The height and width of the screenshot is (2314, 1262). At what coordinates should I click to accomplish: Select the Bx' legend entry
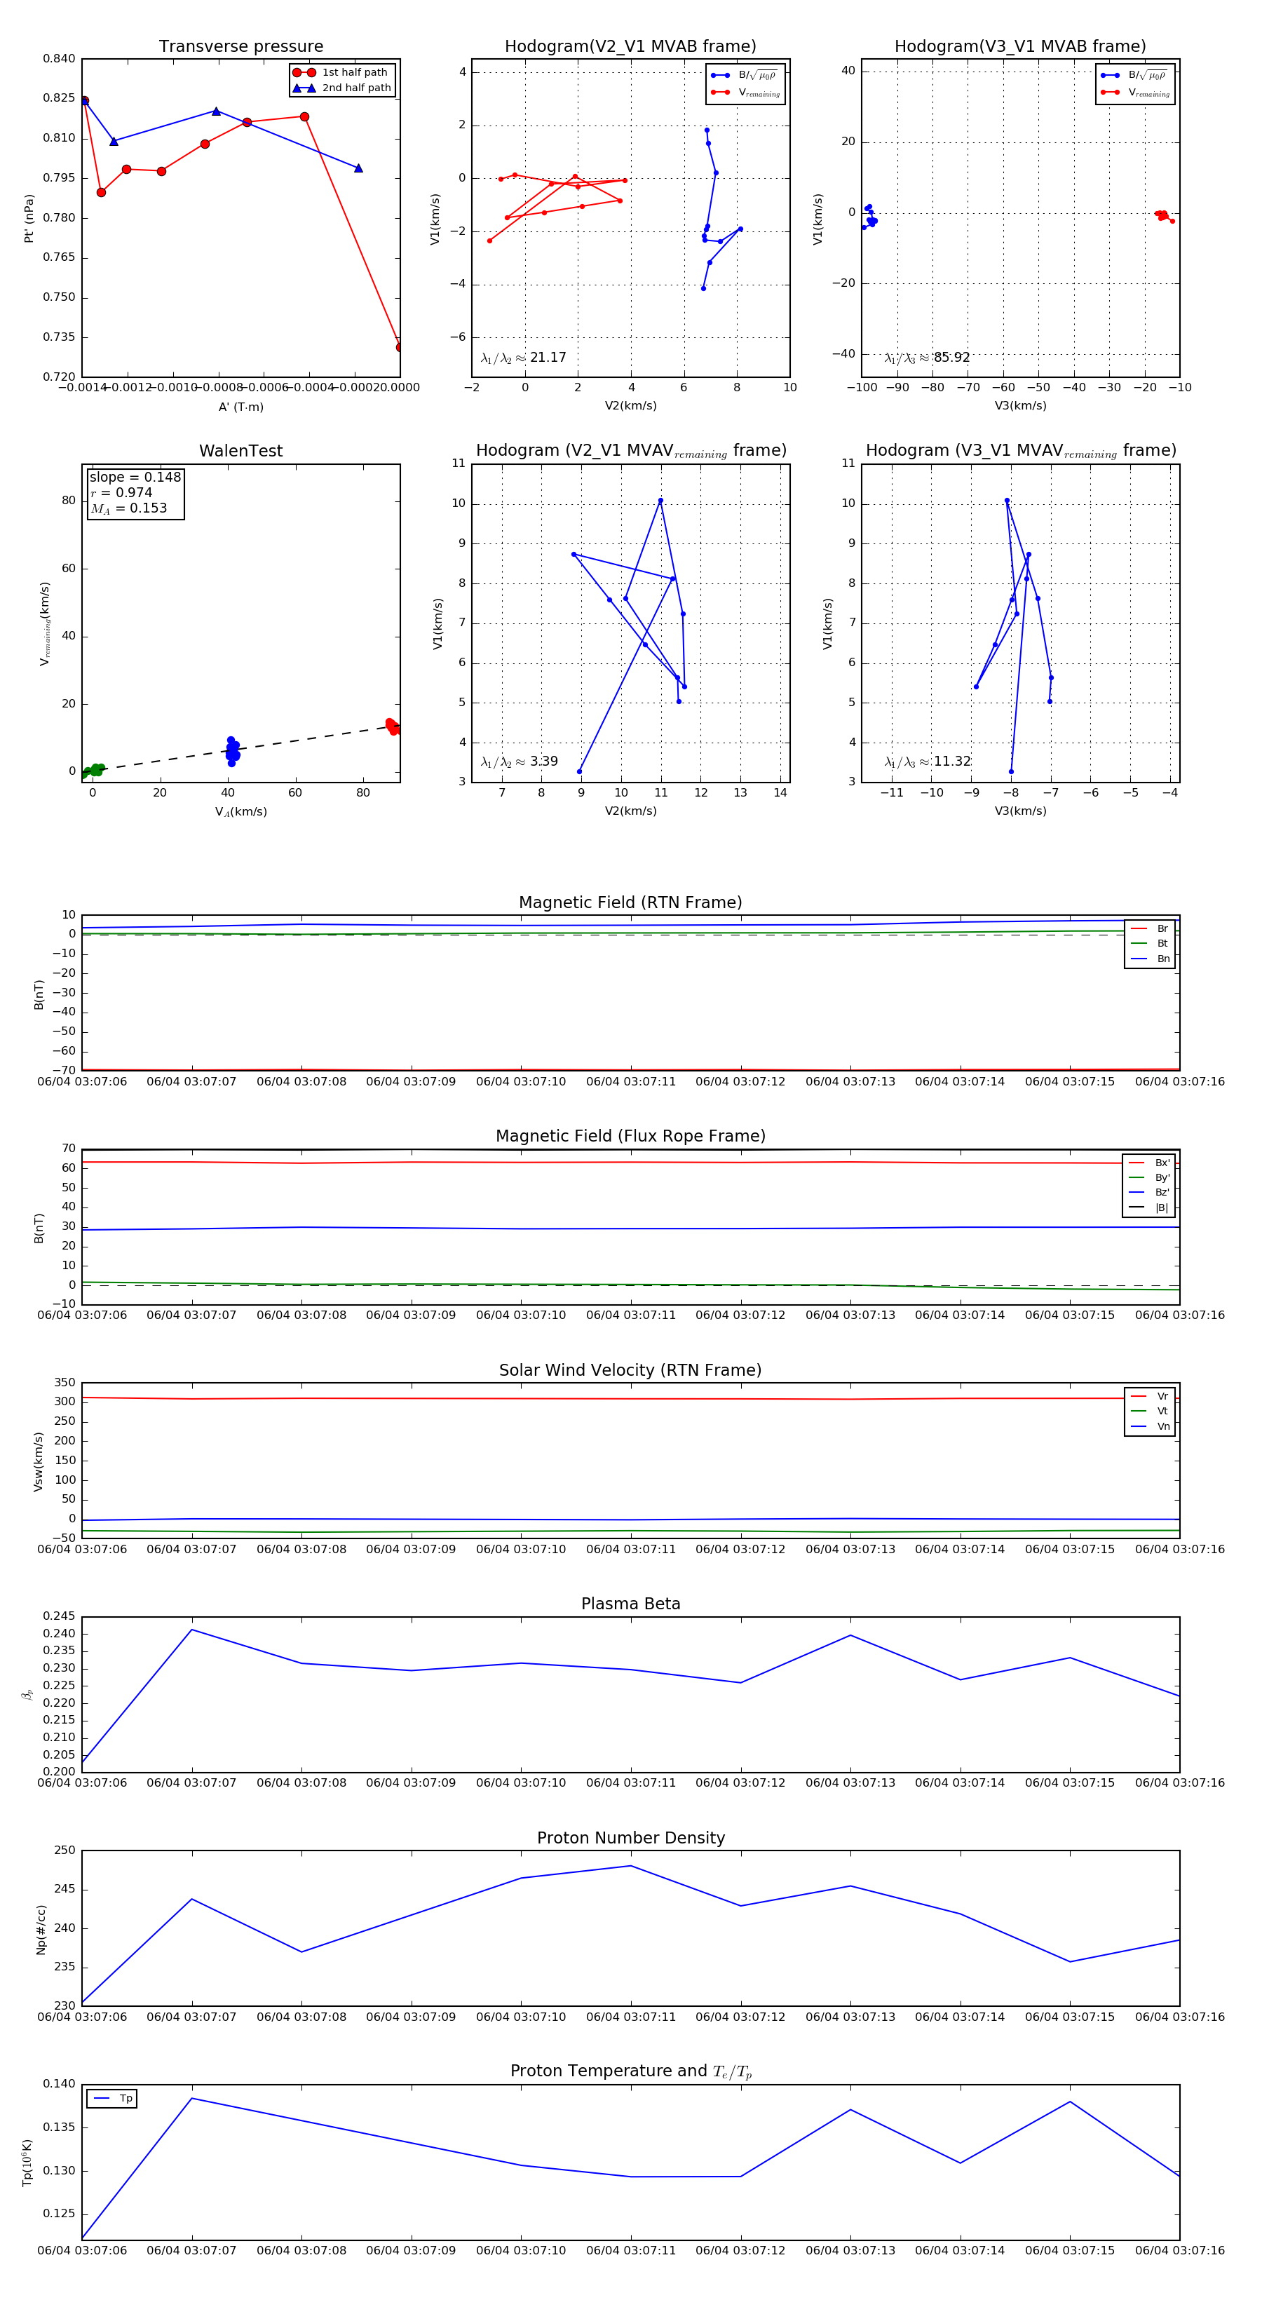click(x=1150, y=1163)
